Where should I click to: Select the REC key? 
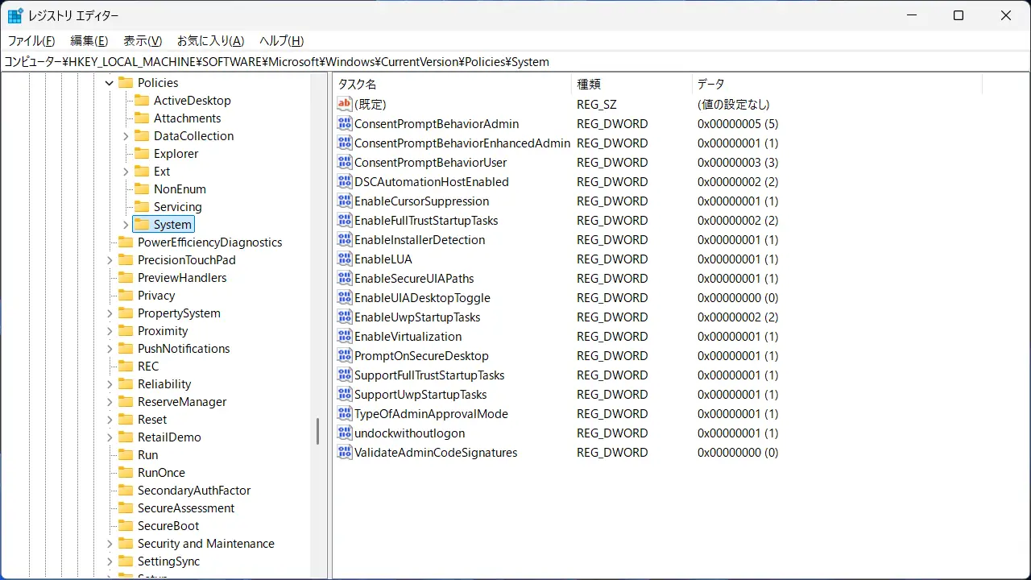coord(148,367)
